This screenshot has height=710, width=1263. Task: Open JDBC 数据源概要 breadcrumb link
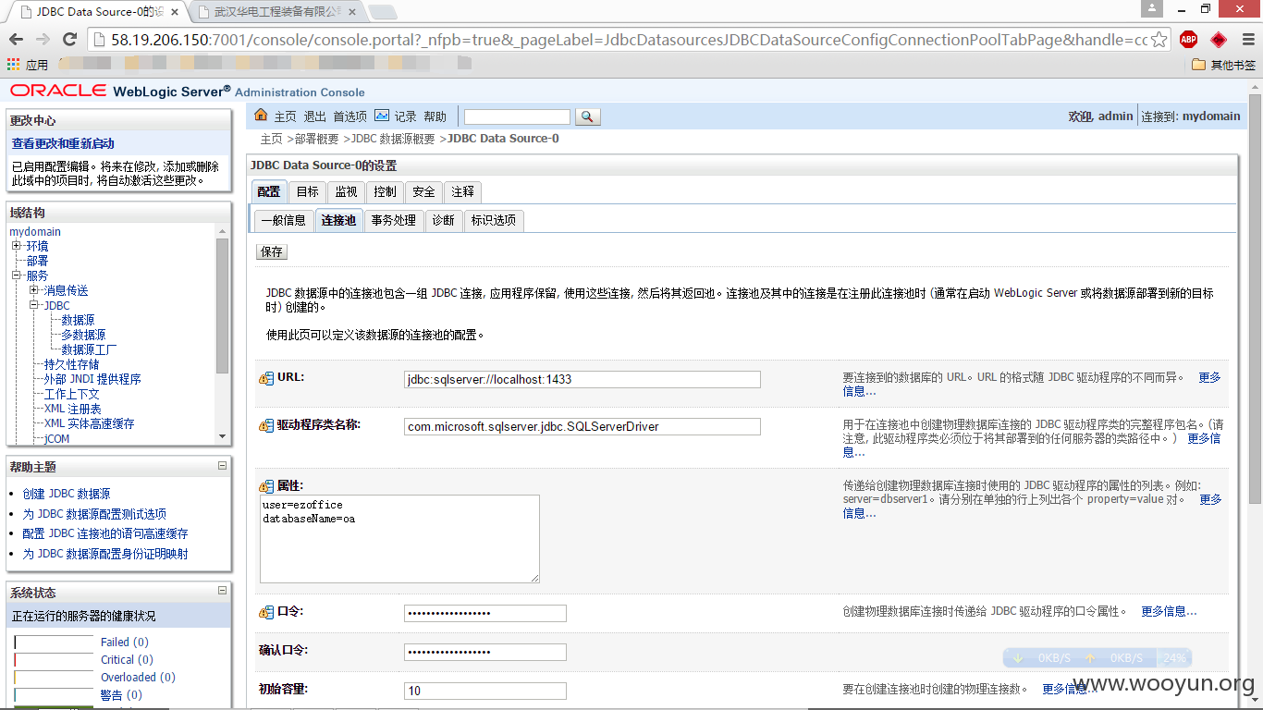[393, 139]
